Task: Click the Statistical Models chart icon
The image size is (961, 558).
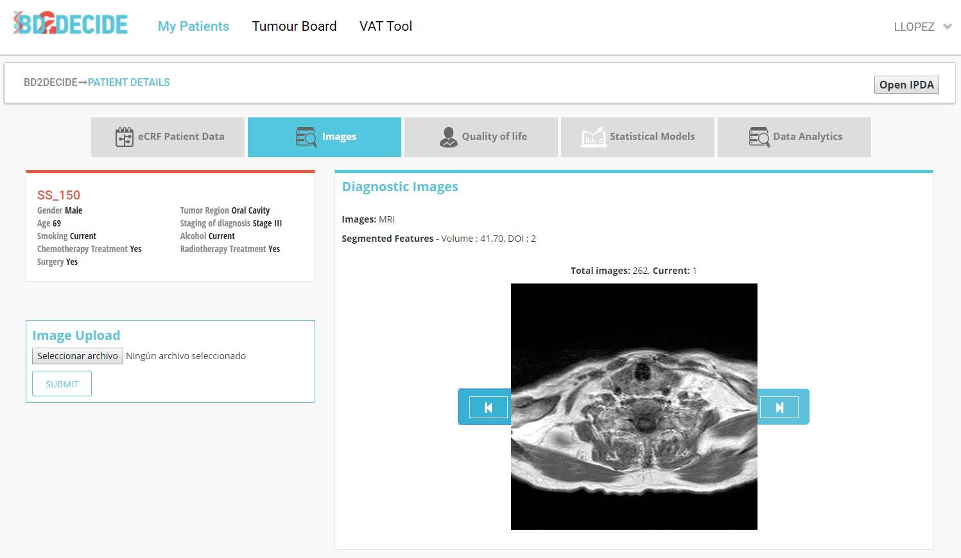Action: (x=593, y=137)
